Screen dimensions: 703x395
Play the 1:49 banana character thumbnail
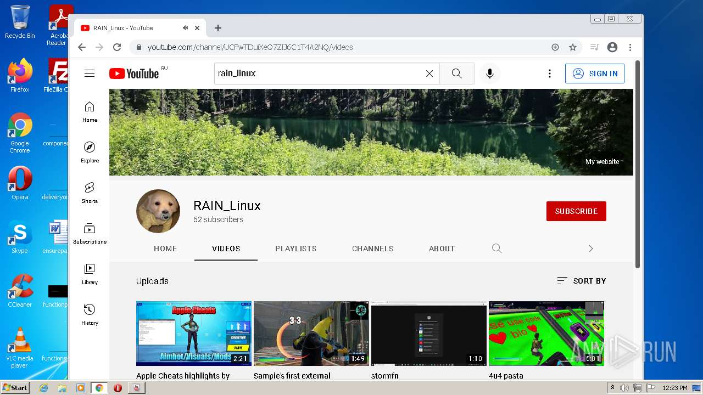pyautogui.click(x=311, y=333)
